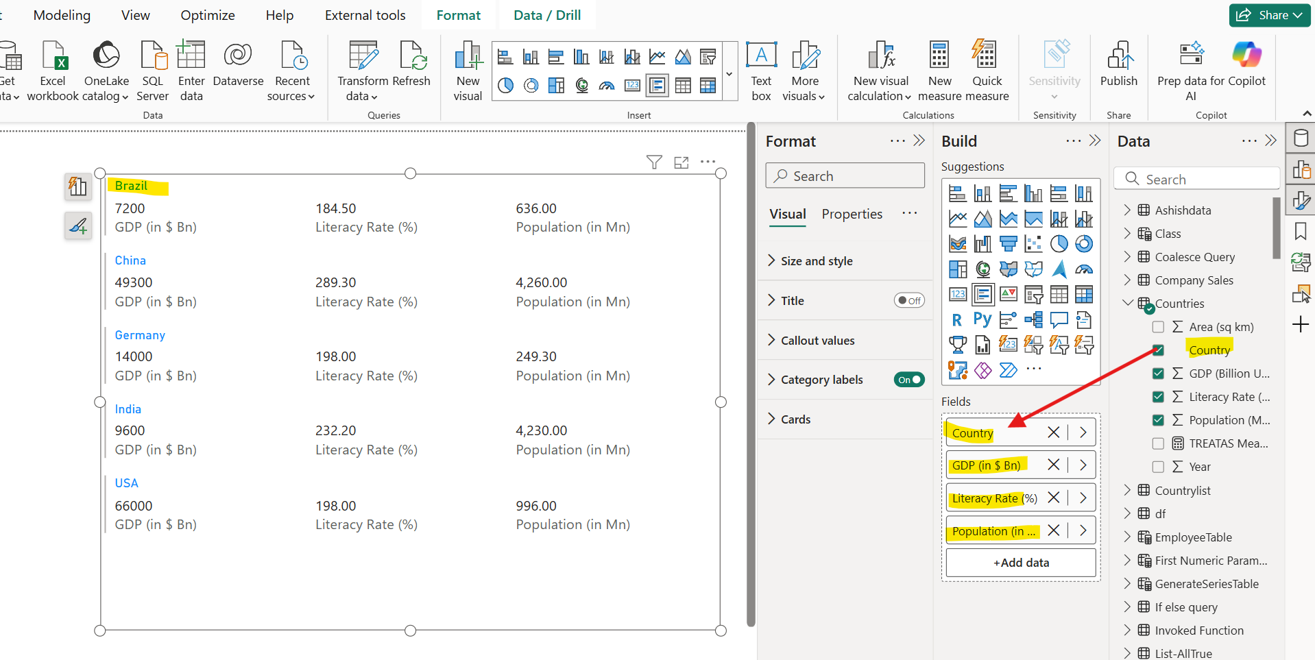Select the Python visual suggestion

[982, 319]
